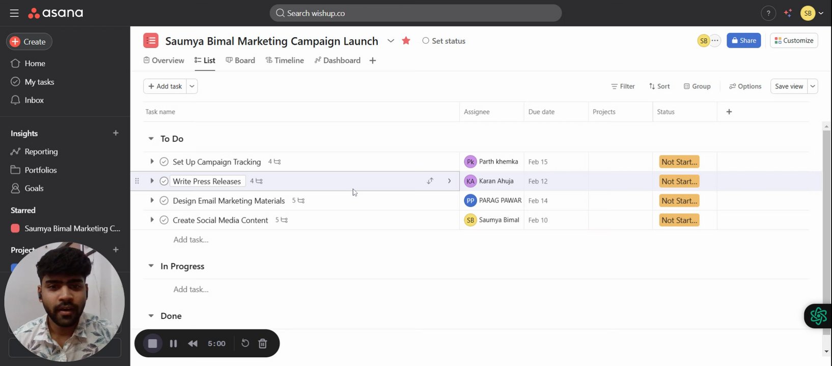The image size is (832, 366).
Task: Add a new column to the list
Action: [x=729, y=112]
